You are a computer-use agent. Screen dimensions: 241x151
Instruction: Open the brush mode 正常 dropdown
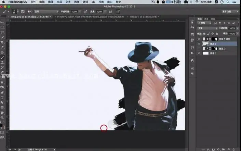(46, 12)
